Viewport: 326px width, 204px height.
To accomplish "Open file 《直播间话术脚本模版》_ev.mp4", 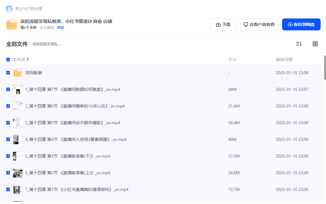I will click(x=73, y=123).
